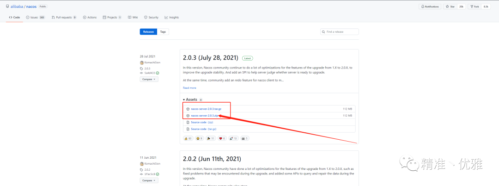Open the Wiki tab

coord(133,18)
